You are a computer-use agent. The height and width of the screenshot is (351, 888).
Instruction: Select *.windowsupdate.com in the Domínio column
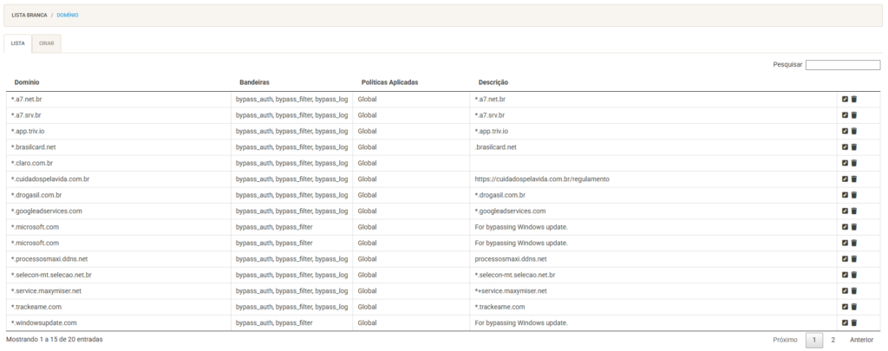[x=43, y=322]
